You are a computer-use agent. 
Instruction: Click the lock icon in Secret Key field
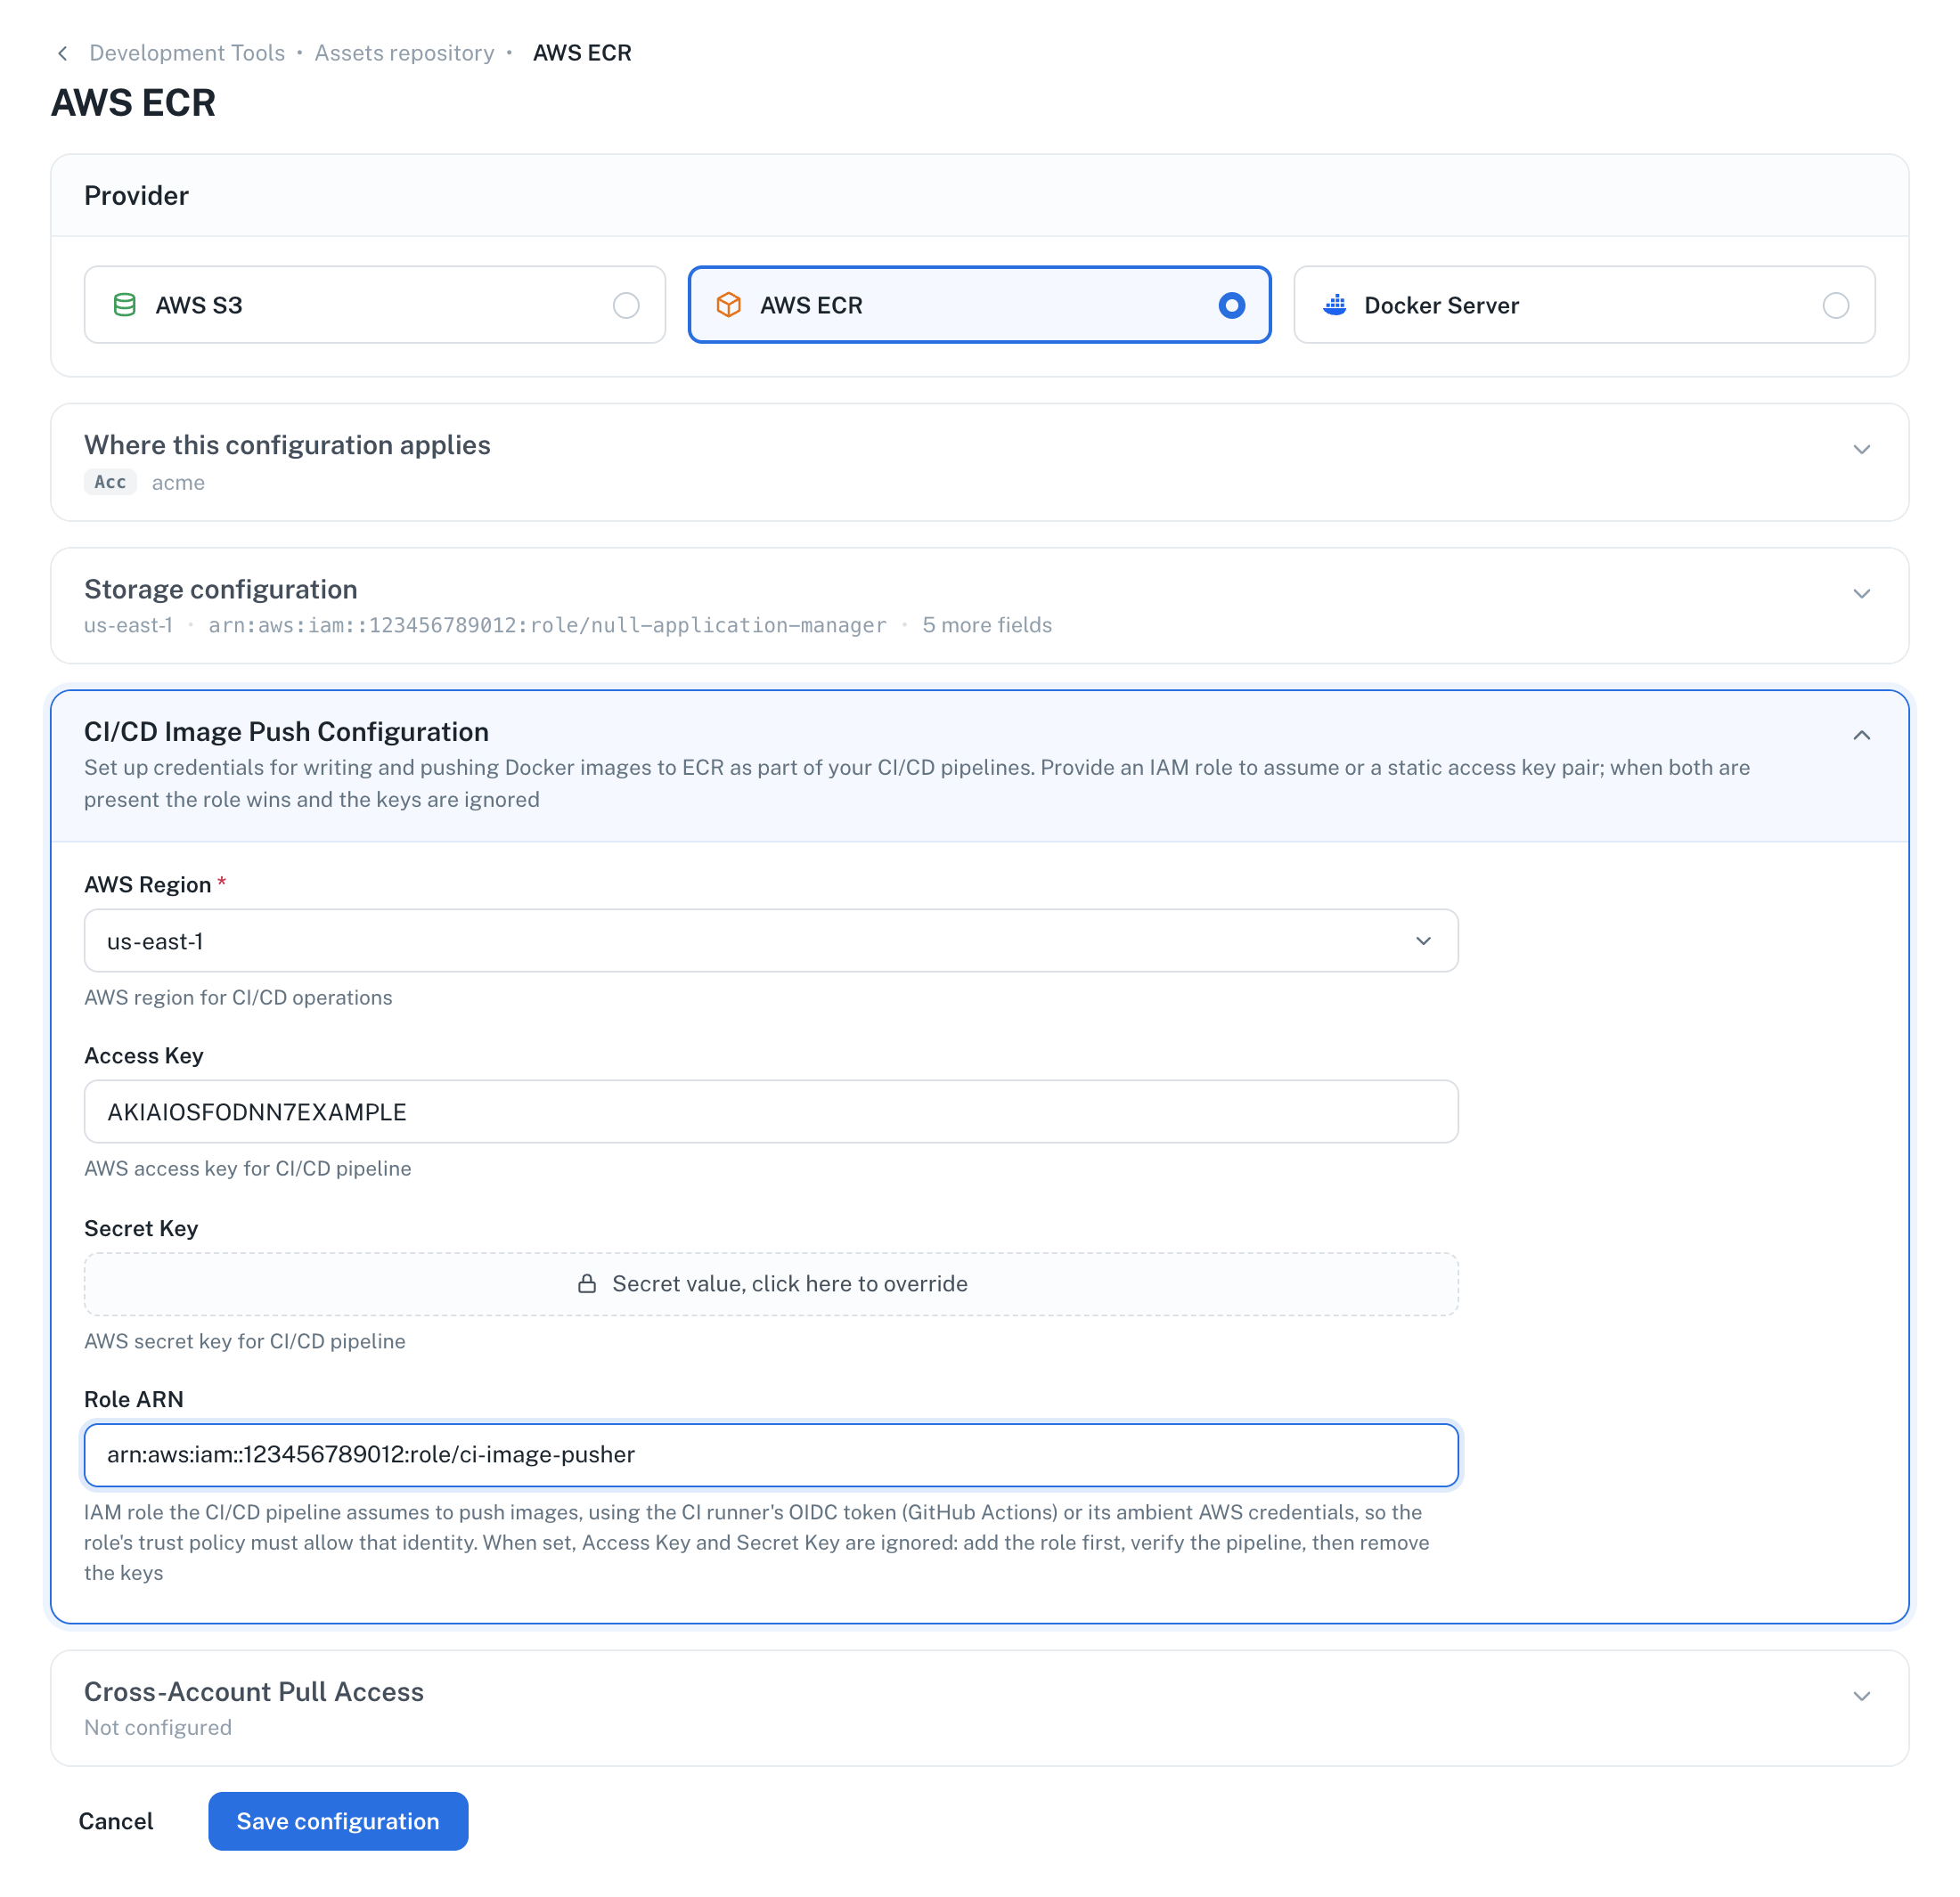[587, 1283]
